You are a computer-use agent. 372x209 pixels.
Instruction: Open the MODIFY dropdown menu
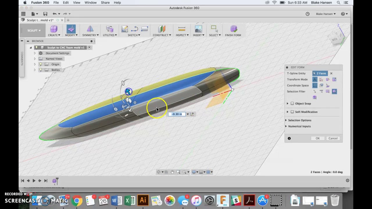(x=71, y=35)
